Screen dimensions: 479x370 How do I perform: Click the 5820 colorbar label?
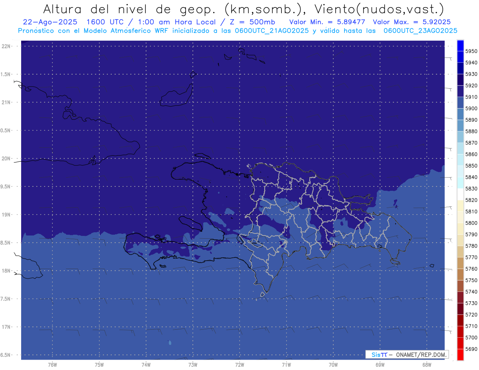(x=471, y=200)
